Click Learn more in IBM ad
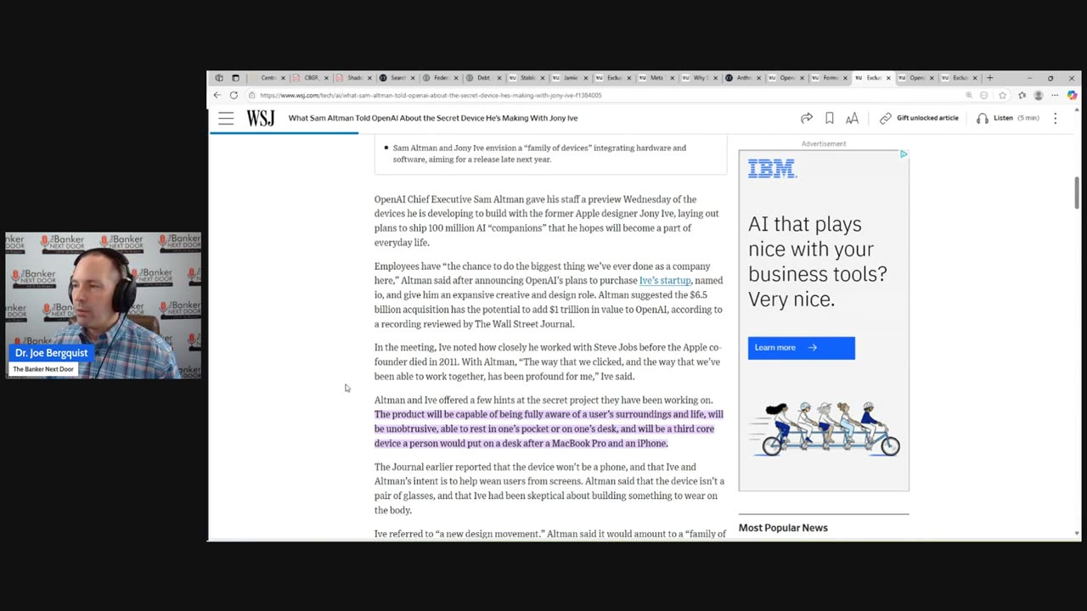The width and height of the screenshot is (1087, 611). coord(801,348)
